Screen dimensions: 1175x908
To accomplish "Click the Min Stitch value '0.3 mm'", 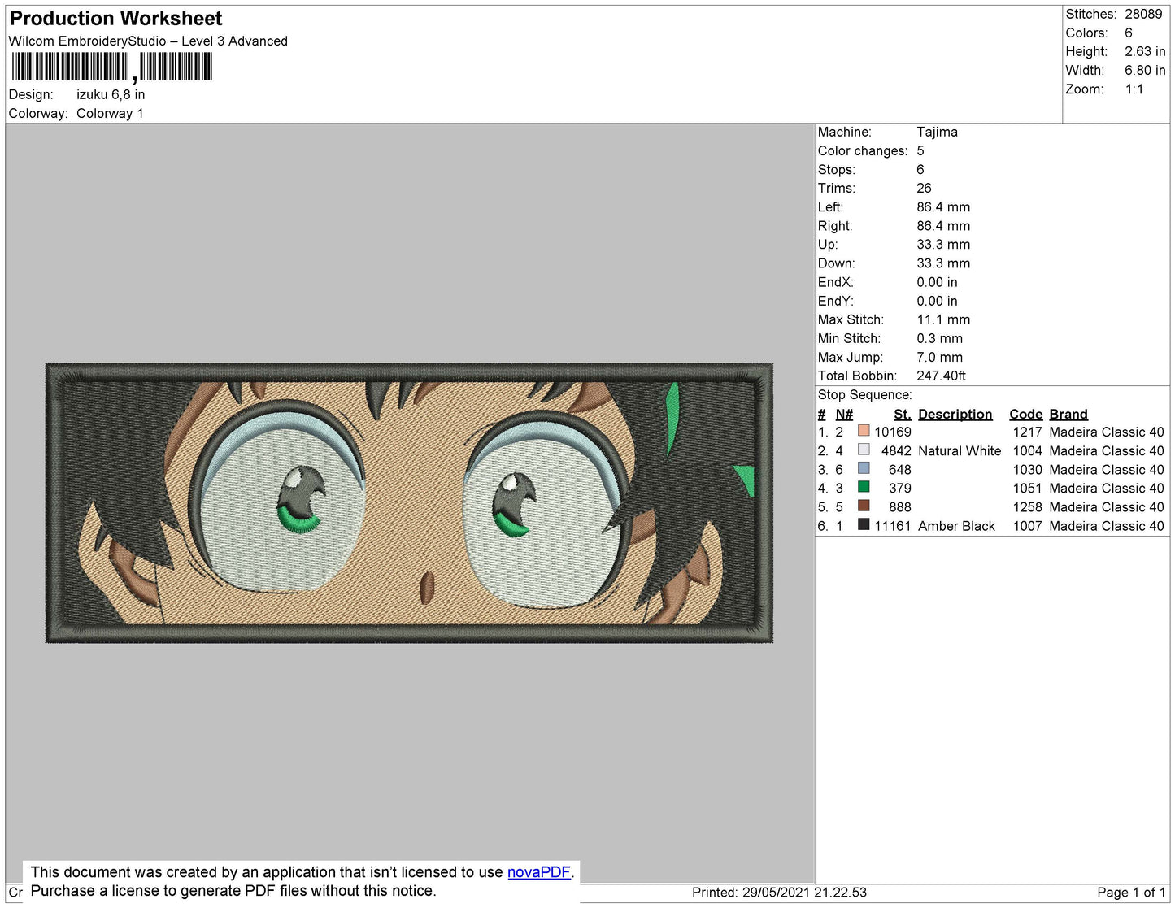I will (939, 338).
